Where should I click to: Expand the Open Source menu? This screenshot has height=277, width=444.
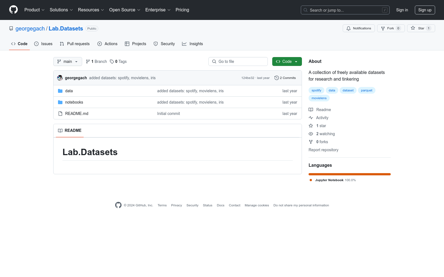tap(125, 10)
